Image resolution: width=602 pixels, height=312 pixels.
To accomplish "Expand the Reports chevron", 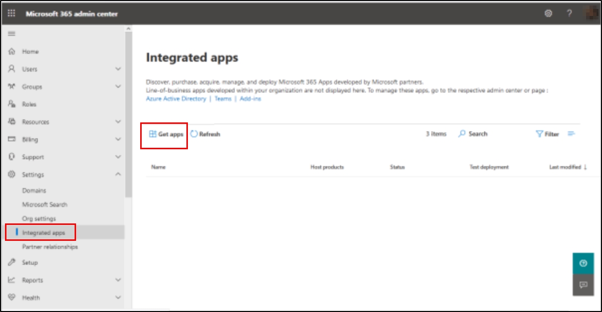I will (x=118, y=280).
